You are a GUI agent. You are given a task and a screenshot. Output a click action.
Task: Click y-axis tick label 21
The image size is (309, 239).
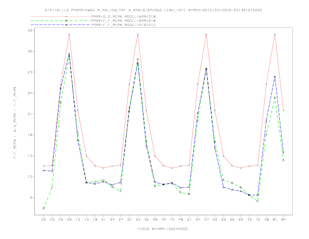[30, 114]
